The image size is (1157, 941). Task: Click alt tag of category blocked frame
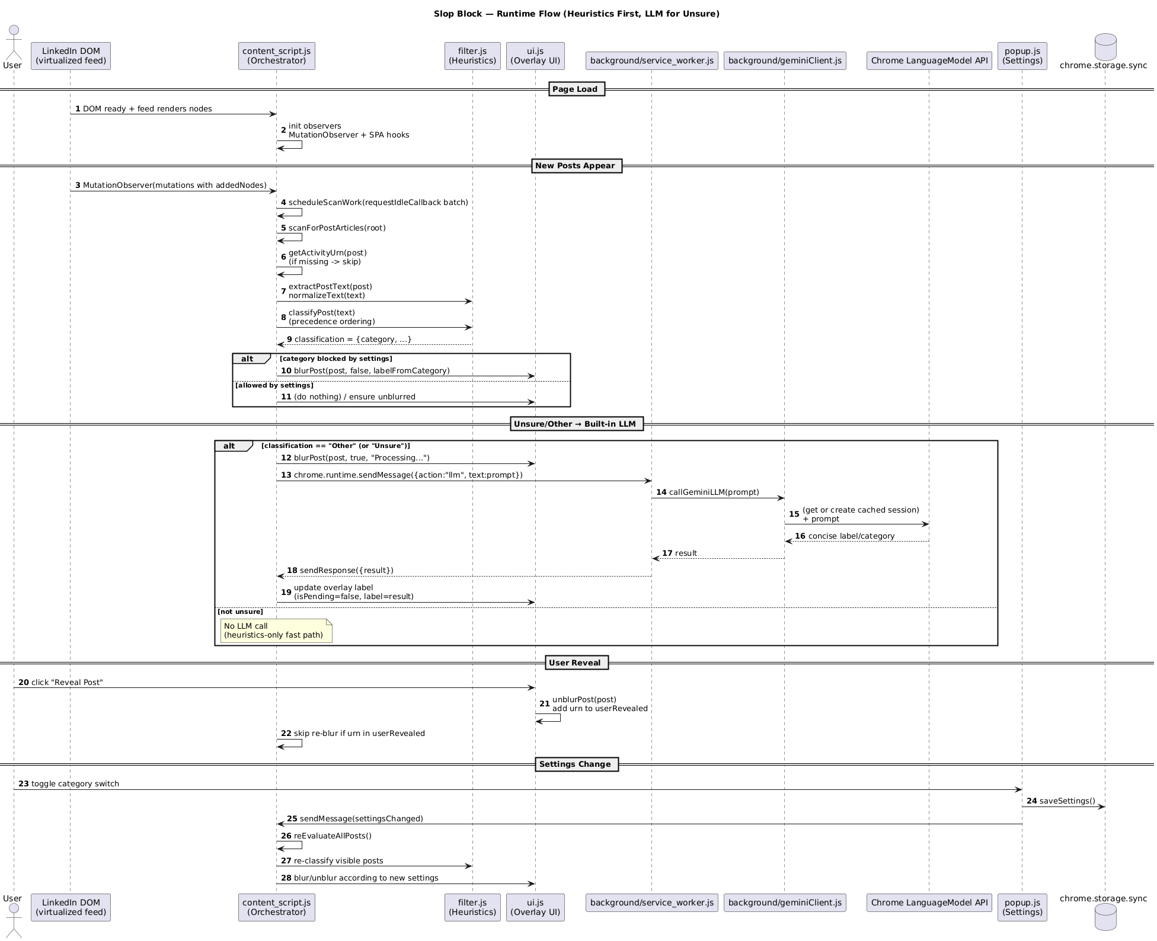click(248, 359)
